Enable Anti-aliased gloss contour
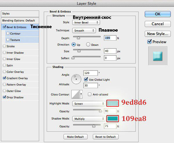This screenshot has height=143, width=174. point(89,94)
